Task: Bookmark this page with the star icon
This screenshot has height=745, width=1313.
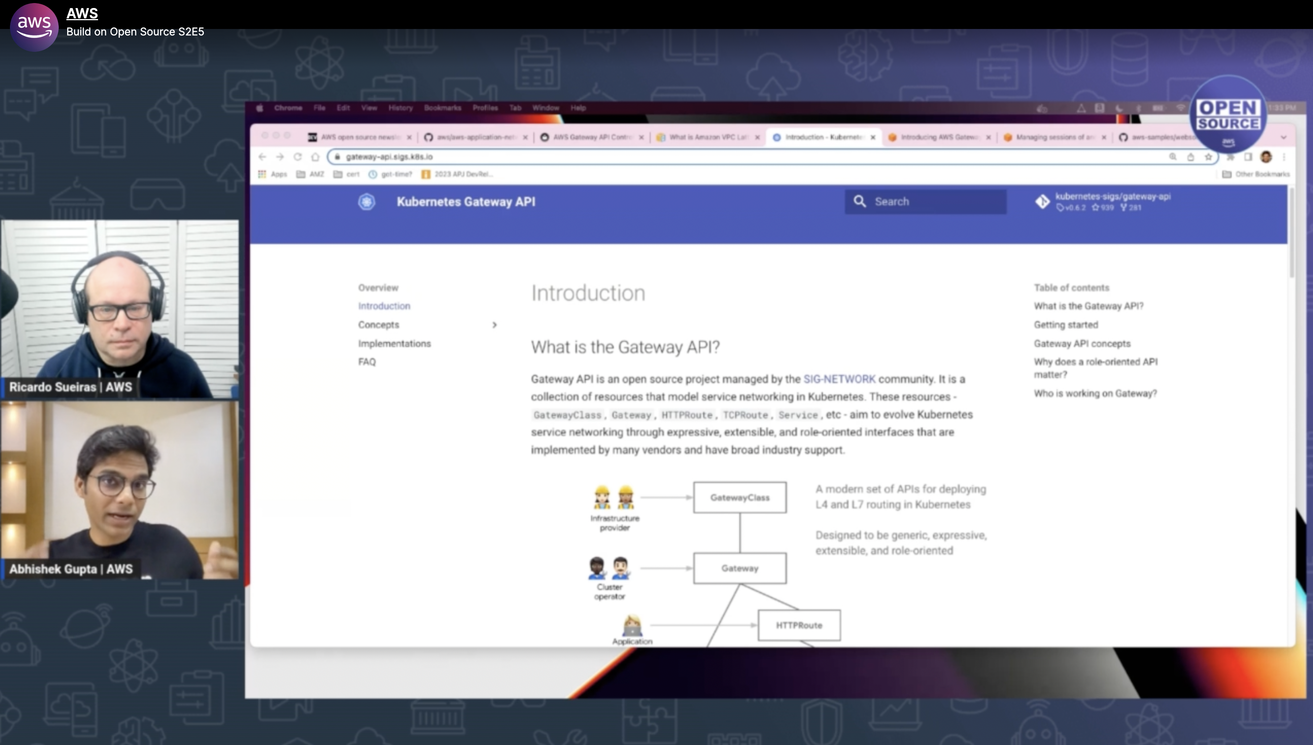Action: tap(1208, 157)
